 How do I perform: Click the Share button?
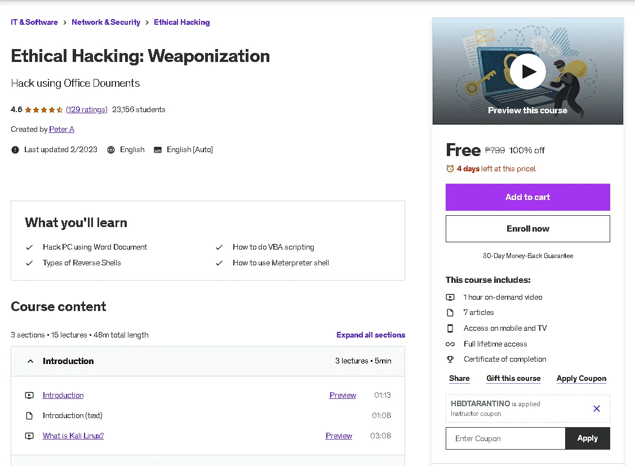(459, 379)
